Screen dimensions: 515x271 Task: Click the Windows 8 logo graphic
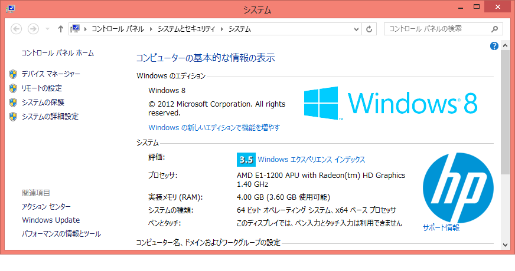coord(390,103)
